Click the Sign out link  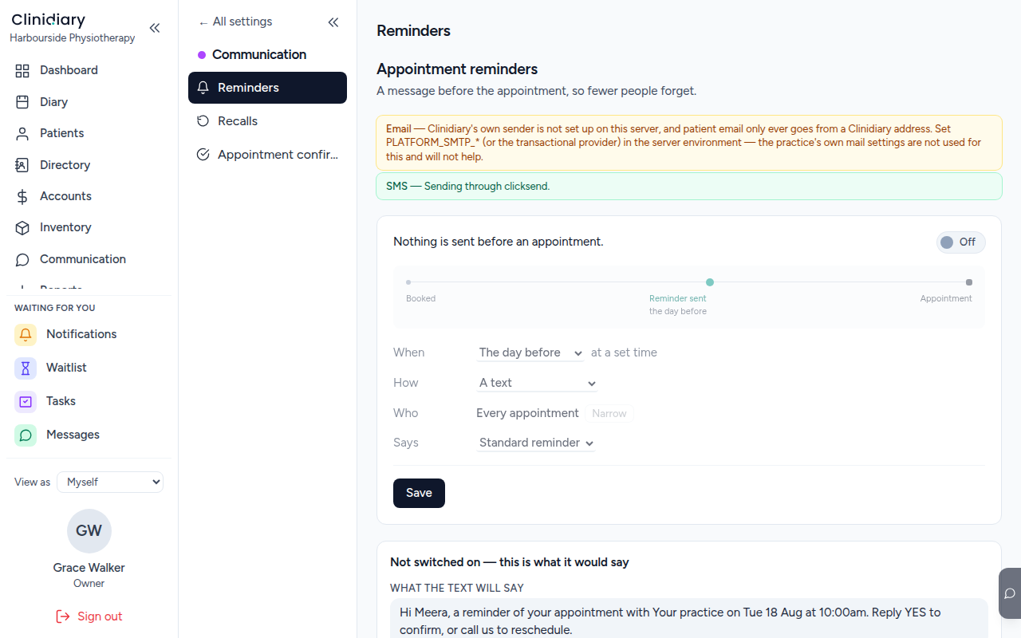(89, 616)
